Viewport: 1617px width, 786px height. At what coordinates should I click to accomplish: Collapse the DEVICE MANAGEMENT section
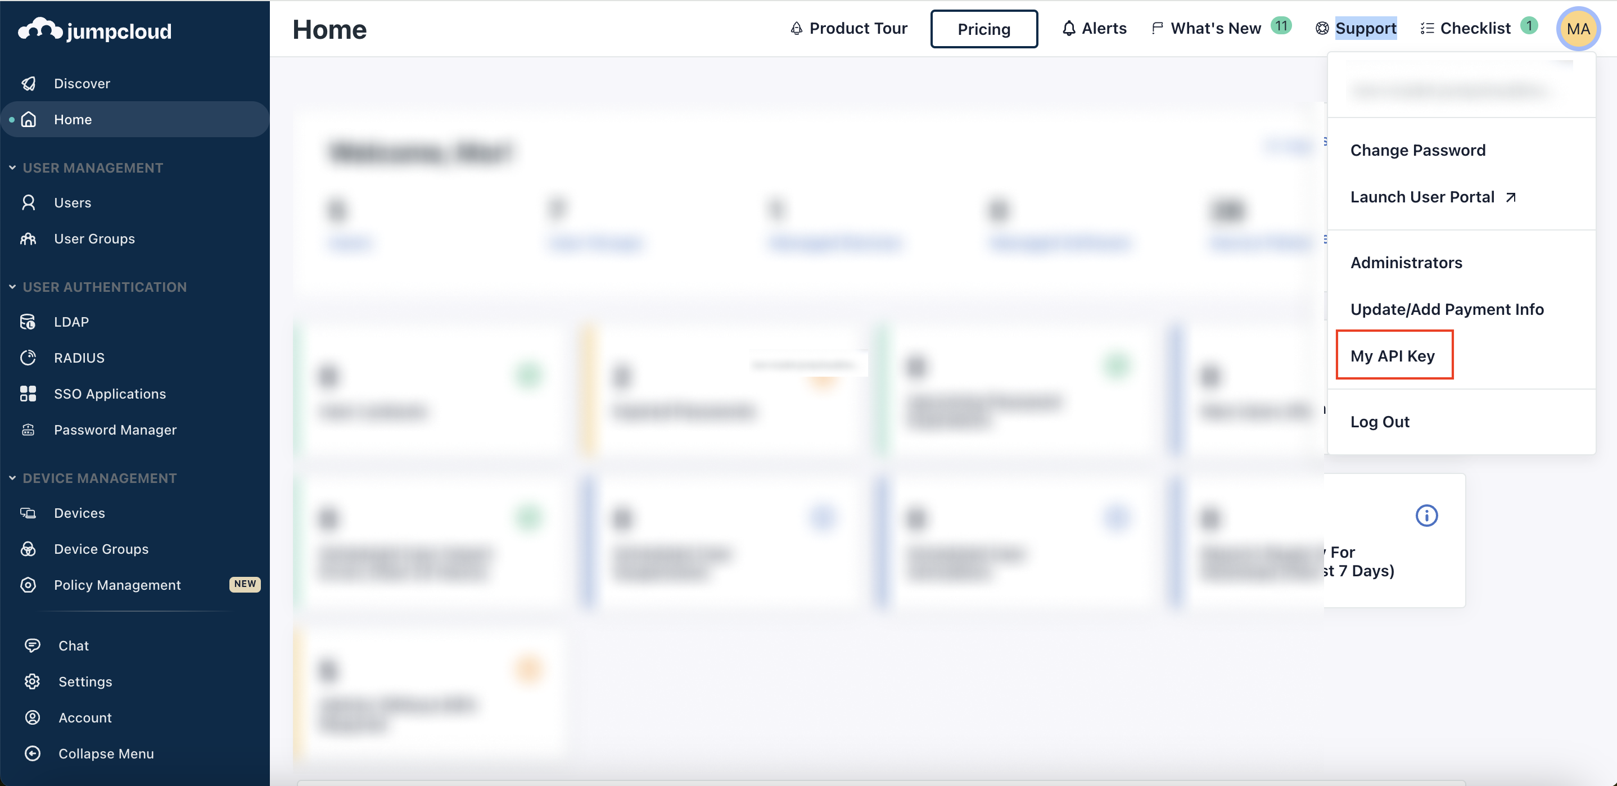pyautogui.click(x=11, y=477)
